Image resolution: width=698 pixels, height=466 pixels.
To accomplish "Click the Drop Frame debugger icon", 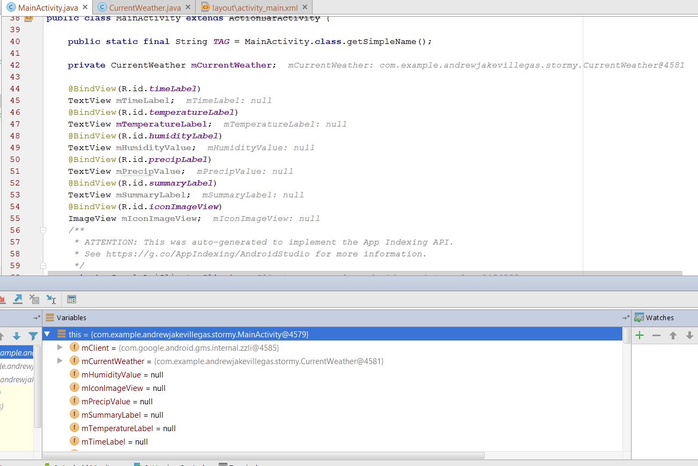I will (34, 299).
